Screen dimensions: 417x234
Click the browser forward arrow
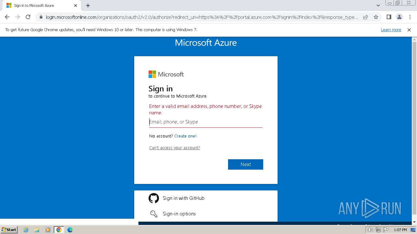pos(18,17)
